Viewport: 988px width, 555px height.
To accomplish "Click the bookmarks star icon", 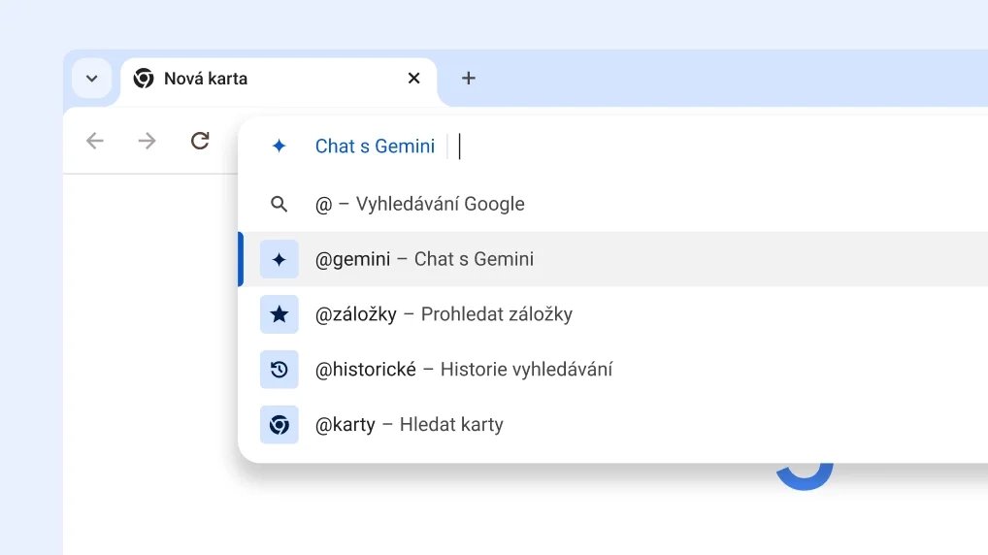I will (x=279, y=314).
